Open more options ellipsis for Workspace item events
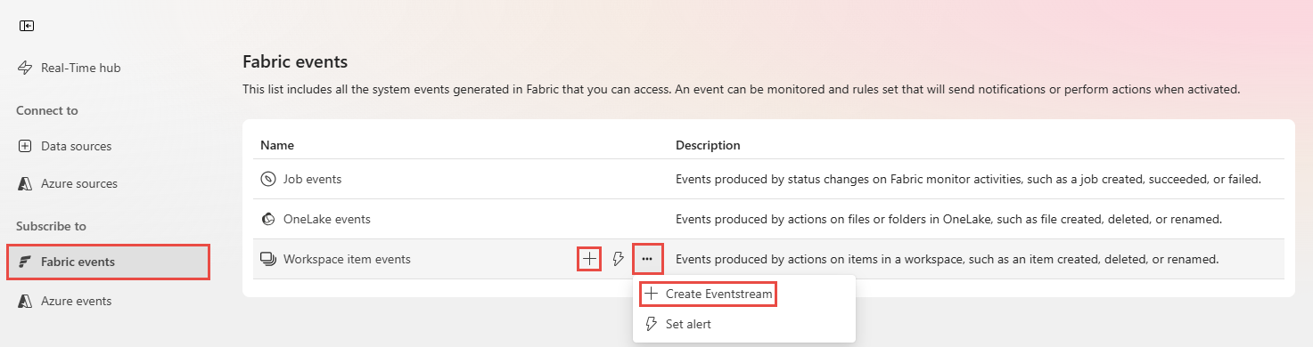The width and height of the screenshot is (1313, 347). (x=647, y=259)
